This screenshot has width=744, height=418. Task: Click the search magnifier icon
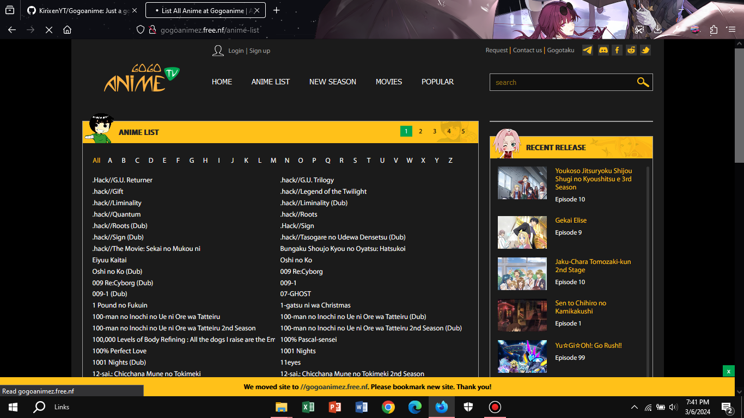[643, 82]
